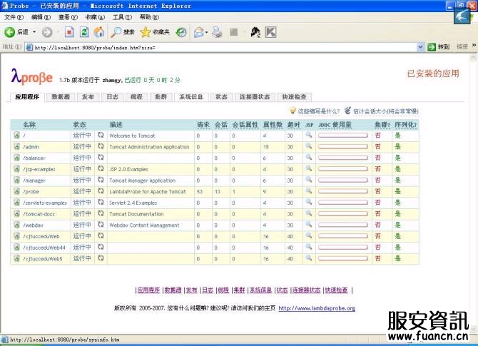Viewport: 478px width, 346px height.
Task: Switch to the 线程 tab
Action: pyautogui.click(x=136, y=97)
